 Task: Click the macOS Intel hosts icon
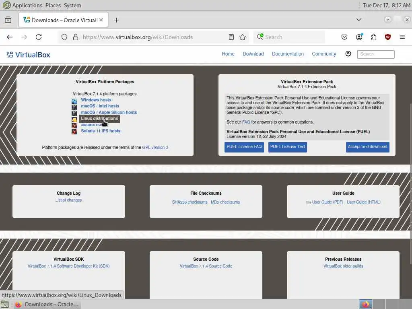(74, 107)
